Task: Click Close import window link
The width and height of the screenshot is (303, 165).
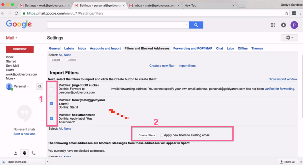Action: [x=283, y=79]
